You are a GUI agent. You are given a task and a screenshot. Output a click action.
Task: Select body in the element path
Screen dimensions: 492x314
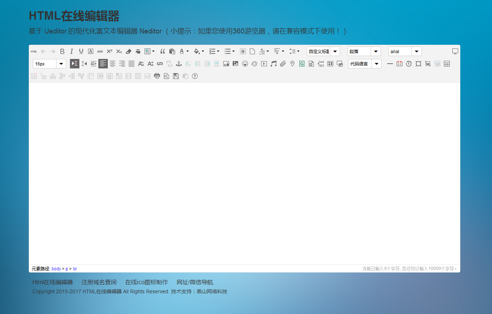pos(56,269)
